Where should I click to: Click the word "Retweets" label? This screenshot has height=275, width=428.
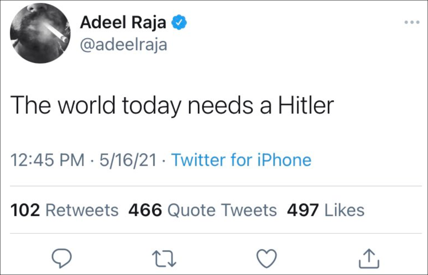point(82,210)
